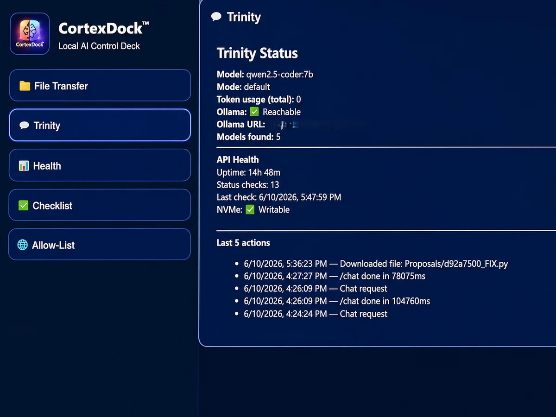Click the 4:24:24 PM Chat request entry
The height and width of the screenshot is (417, 556).
pos(316,314)
